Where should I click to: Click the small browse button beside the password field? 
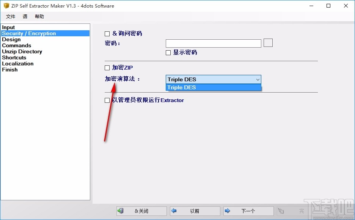268,43
